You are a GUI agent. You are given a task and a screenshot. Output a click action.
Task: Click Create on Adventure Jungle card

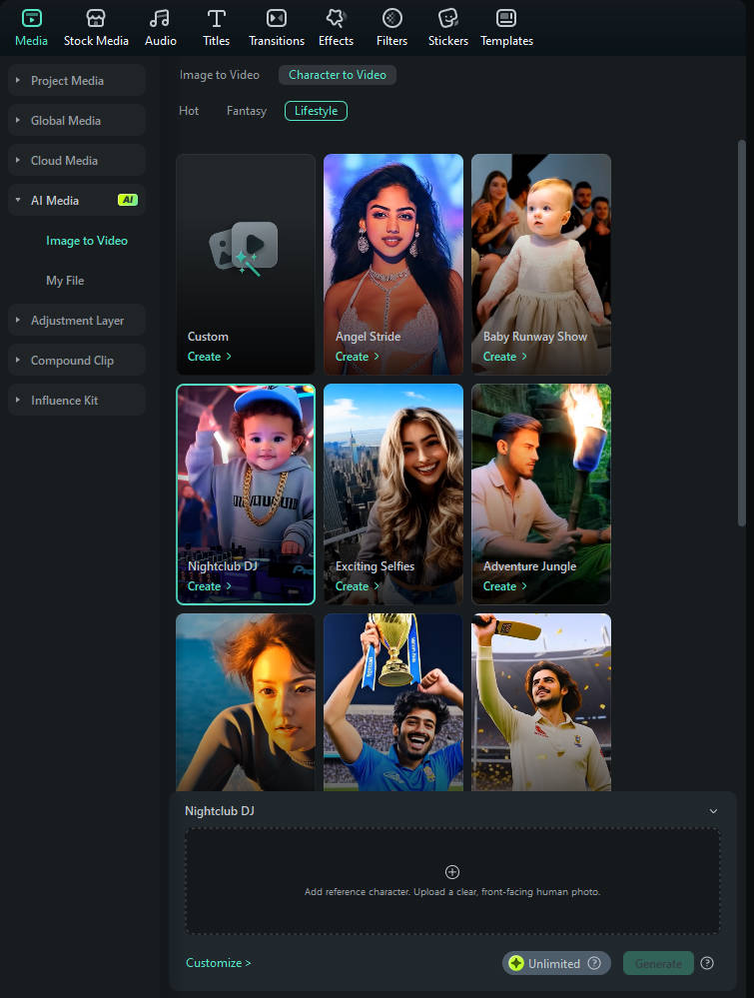(504, 586)
